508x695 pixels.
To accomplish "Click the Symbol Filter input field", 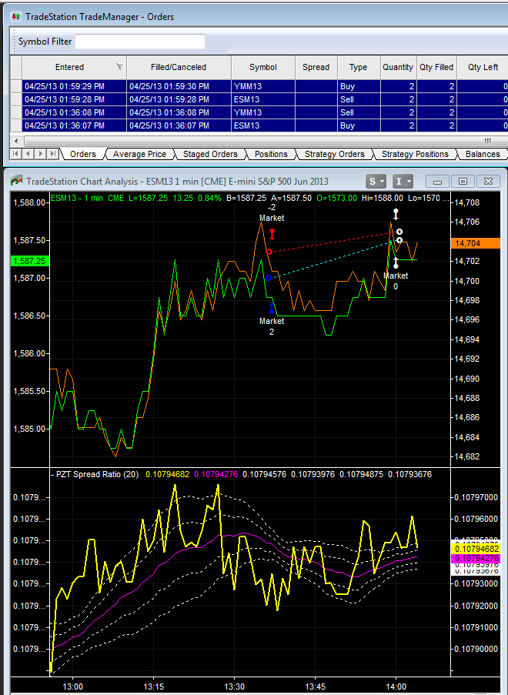I will point(140,42).
